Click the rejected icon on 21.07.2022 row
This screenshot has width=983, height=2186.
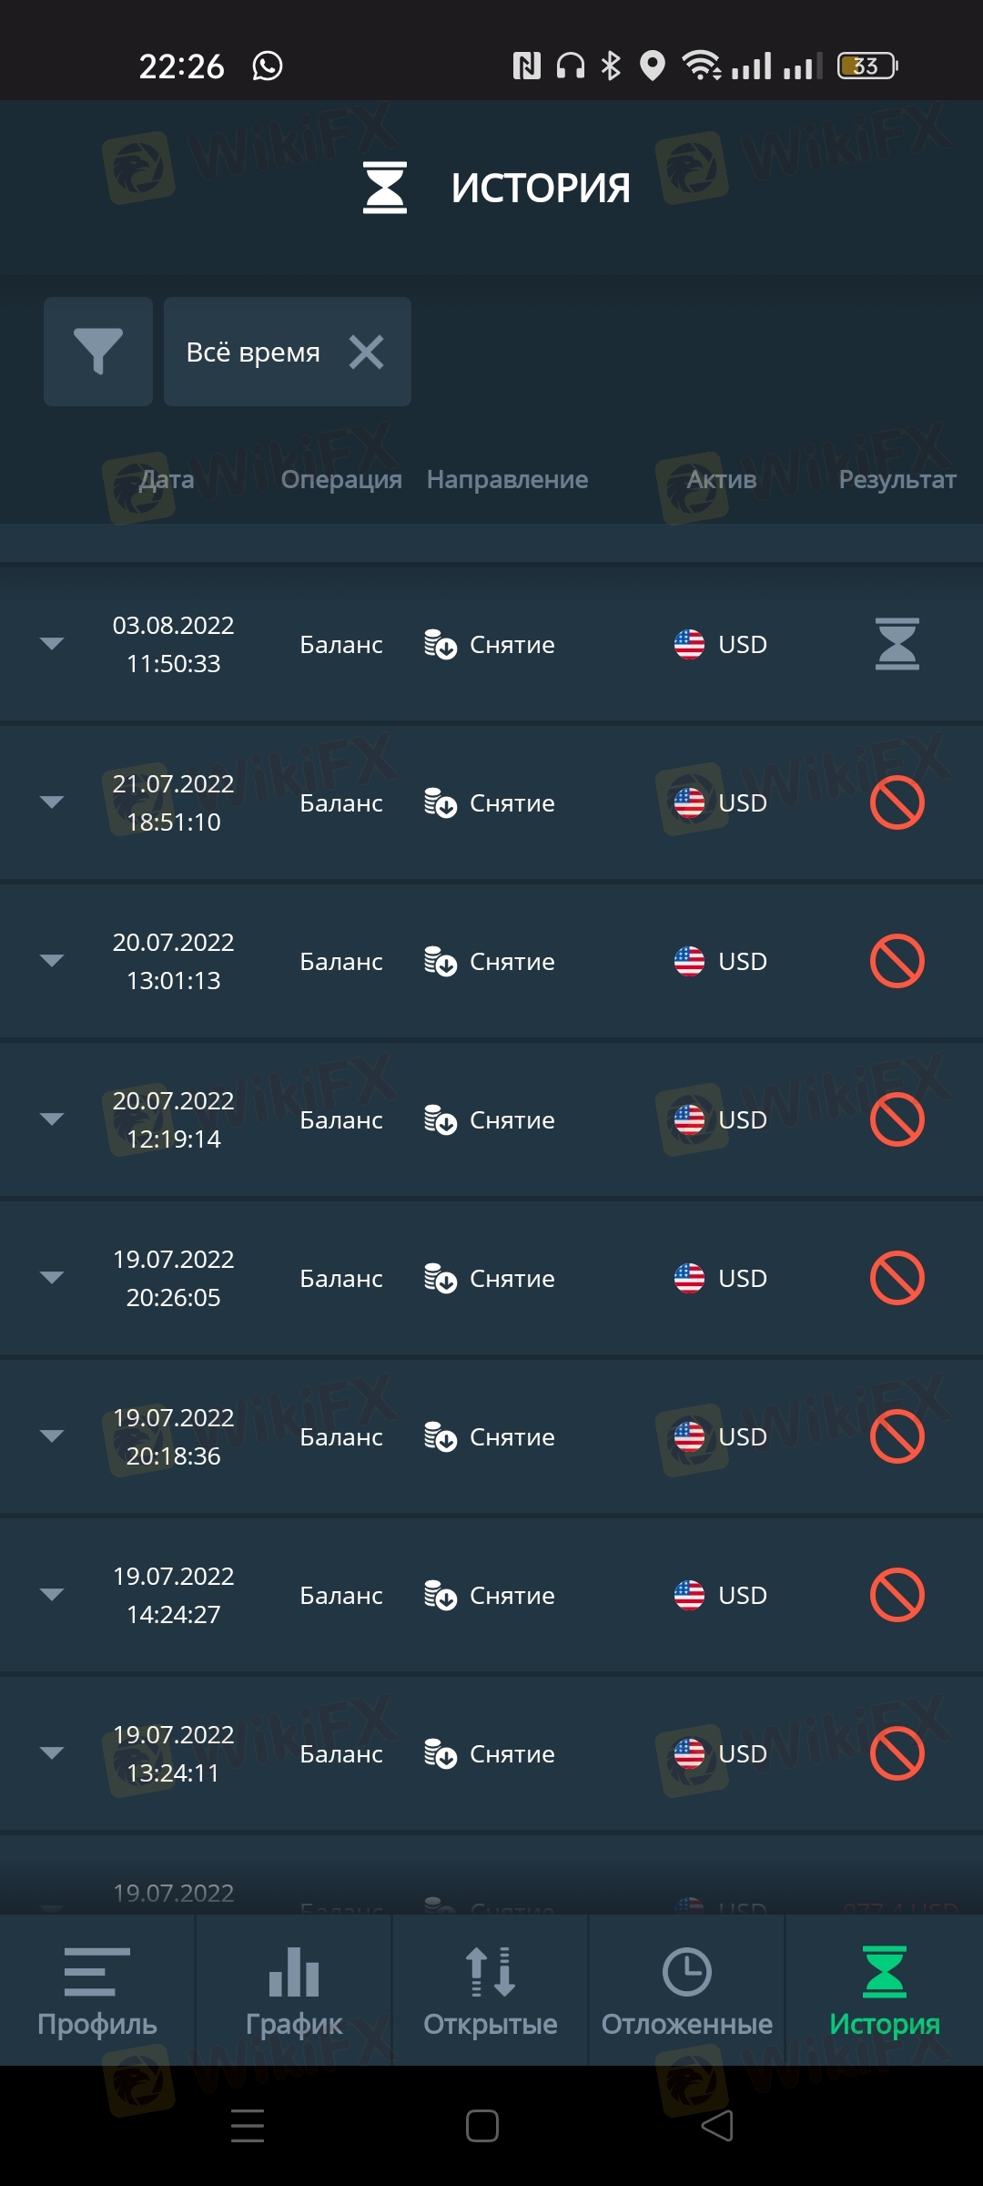click(897, 802)
